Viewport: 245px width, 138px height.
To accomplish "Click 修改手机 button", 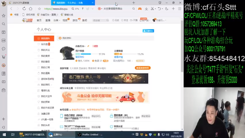I will (96, 116).
